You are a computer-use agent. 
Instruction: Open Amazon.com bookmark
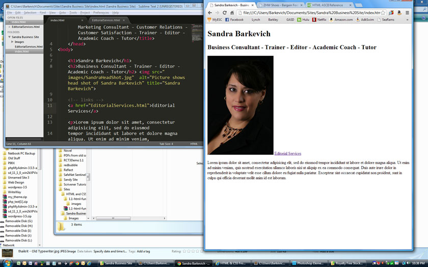341,20
